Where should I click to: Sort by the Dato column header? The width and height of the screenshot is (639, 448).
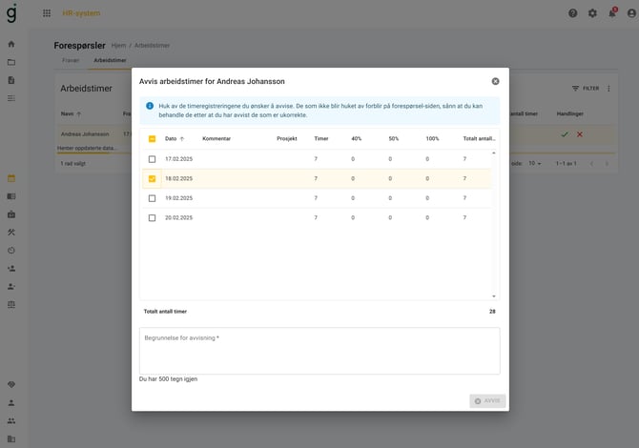click(171, 139)
